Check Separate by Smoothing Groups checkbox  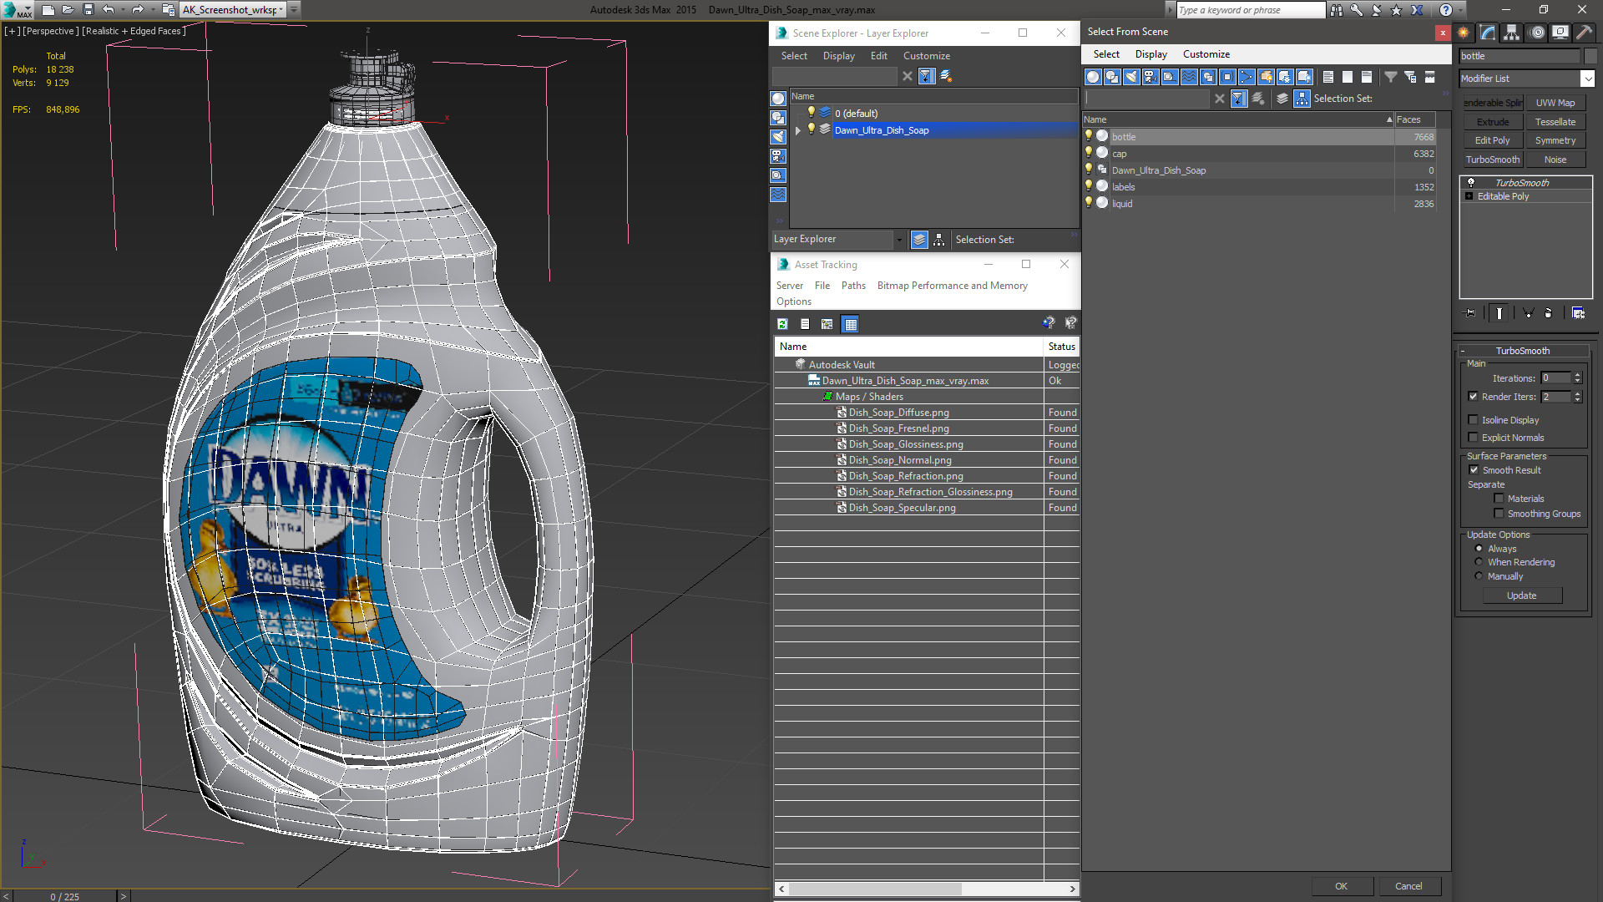click(x=1499, y=514)
